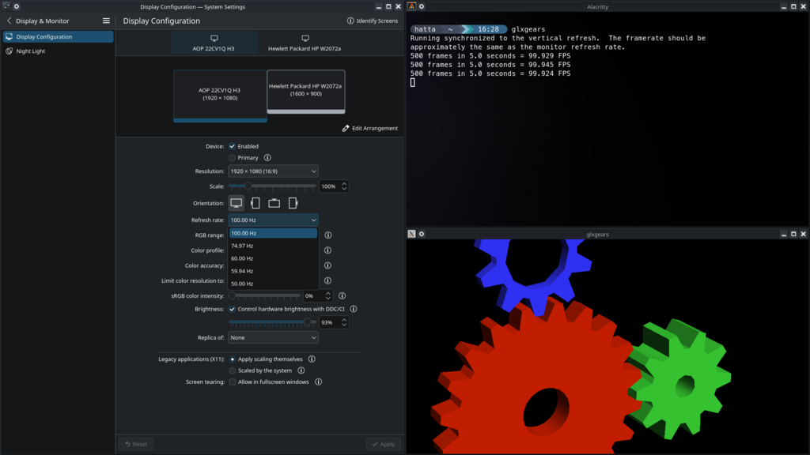Toggle the Device Enabled checkbox

click(232, 146)
